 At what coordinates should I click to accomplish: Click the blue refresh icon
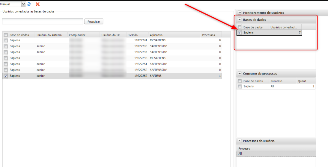click(29, 4)
